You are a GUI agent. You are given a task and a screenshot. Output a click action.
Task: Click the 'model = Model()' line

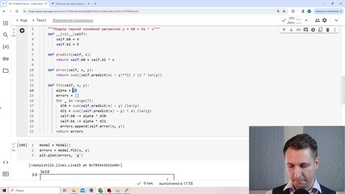55,145
